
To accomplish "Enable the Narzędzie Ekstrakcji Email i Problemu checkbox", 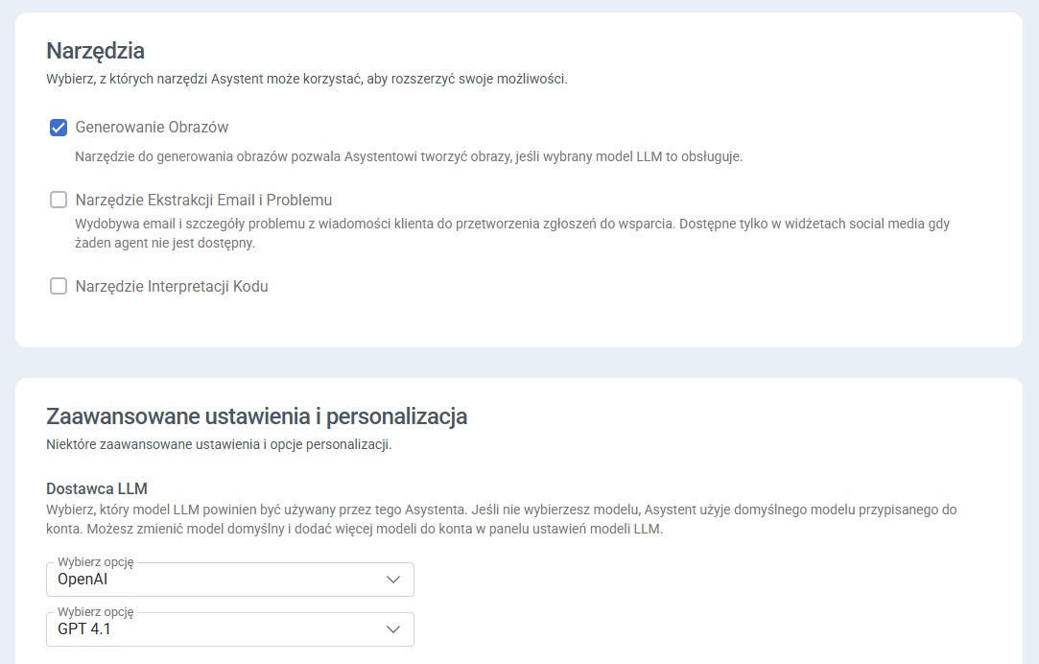I will (x=59, y=200).
